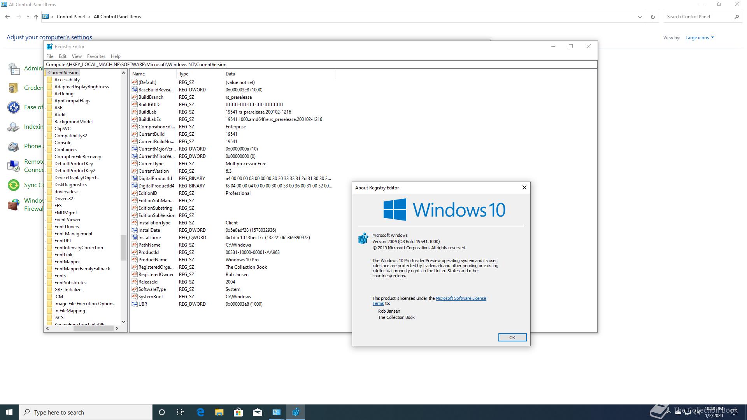Click the taskbar search box

(86, 412)
